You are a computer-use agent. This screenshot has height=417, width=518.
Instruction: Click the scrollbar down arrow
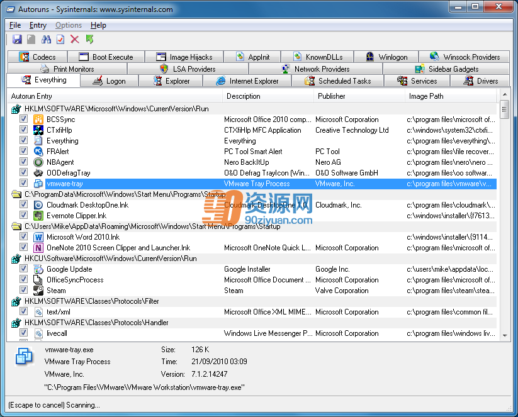point(505,335)
